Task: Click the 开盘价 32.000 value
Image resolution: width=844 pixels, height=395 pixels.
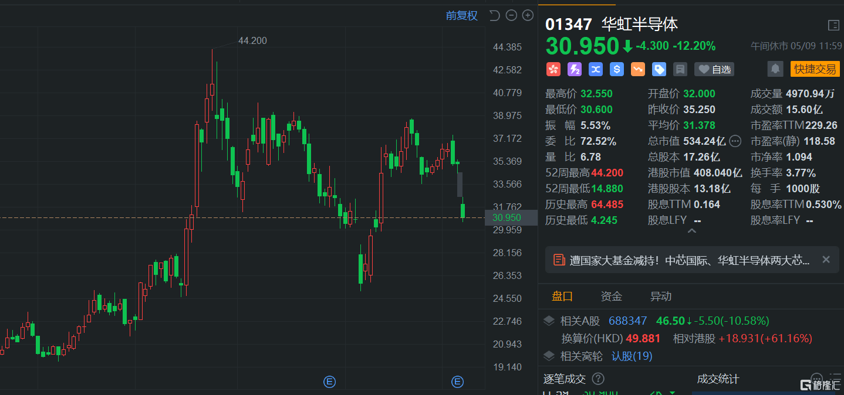Action: 699,94
